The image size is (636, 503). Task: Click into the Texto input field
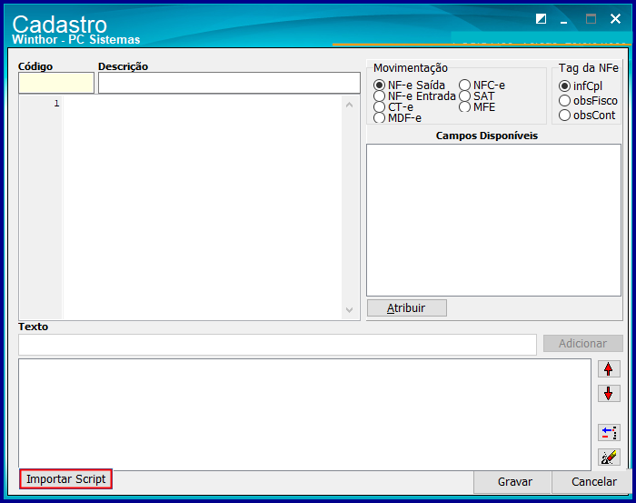click(x=277, y=345)
